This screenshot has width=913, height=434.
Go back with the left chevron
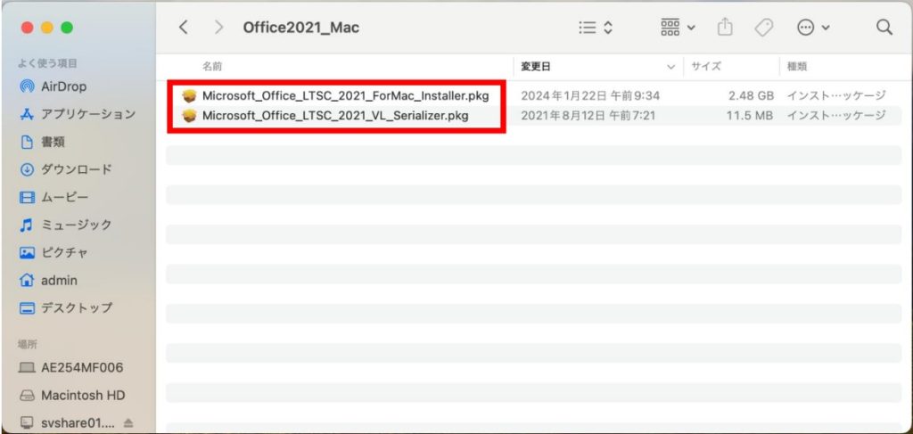[x=184, y=27]
